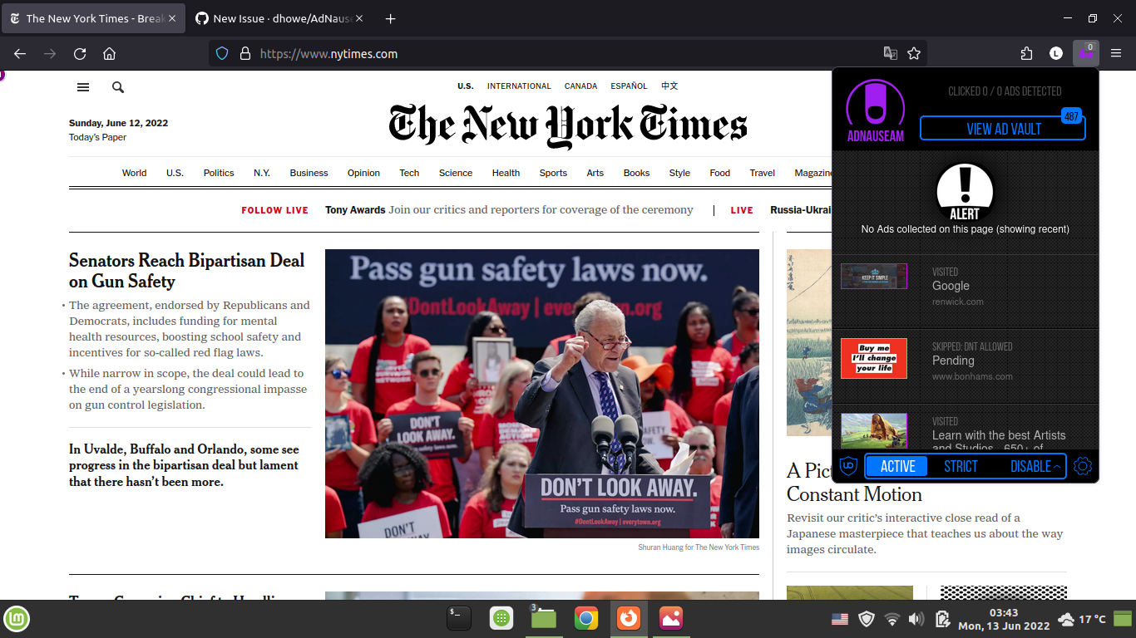
Task: Click the purple Buy me ad thumbnail
Action: (x=874, y=358)
